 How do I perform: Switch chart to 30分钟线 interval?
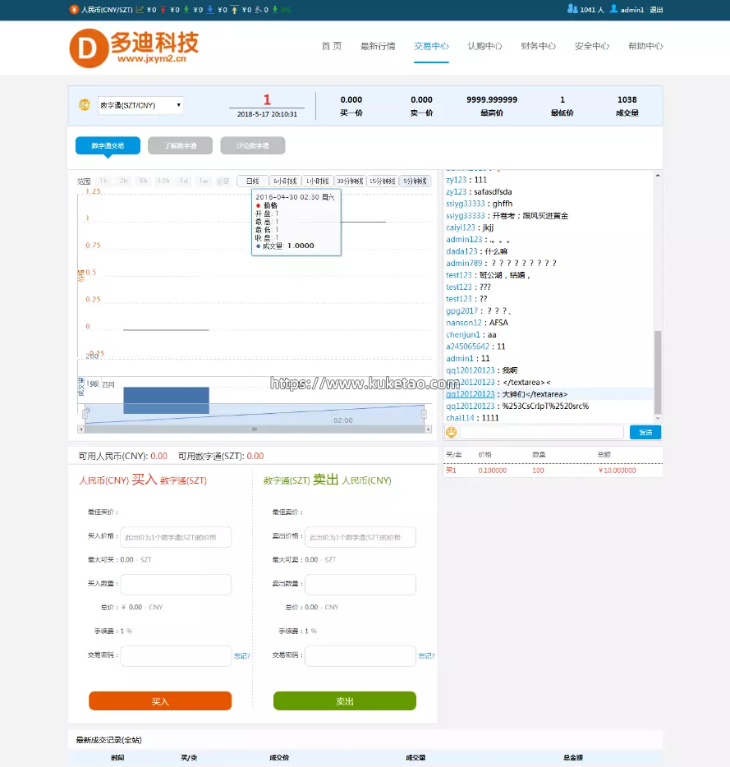tap(350, 181)
